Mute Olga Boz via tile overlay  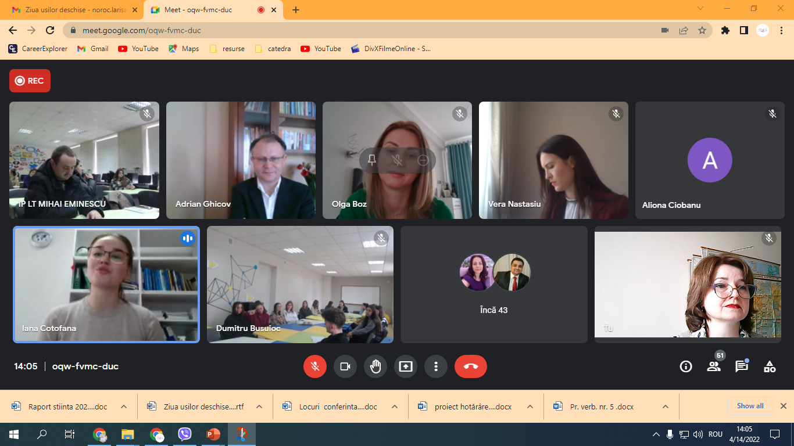pyautogui.click(x=398, y=160)
